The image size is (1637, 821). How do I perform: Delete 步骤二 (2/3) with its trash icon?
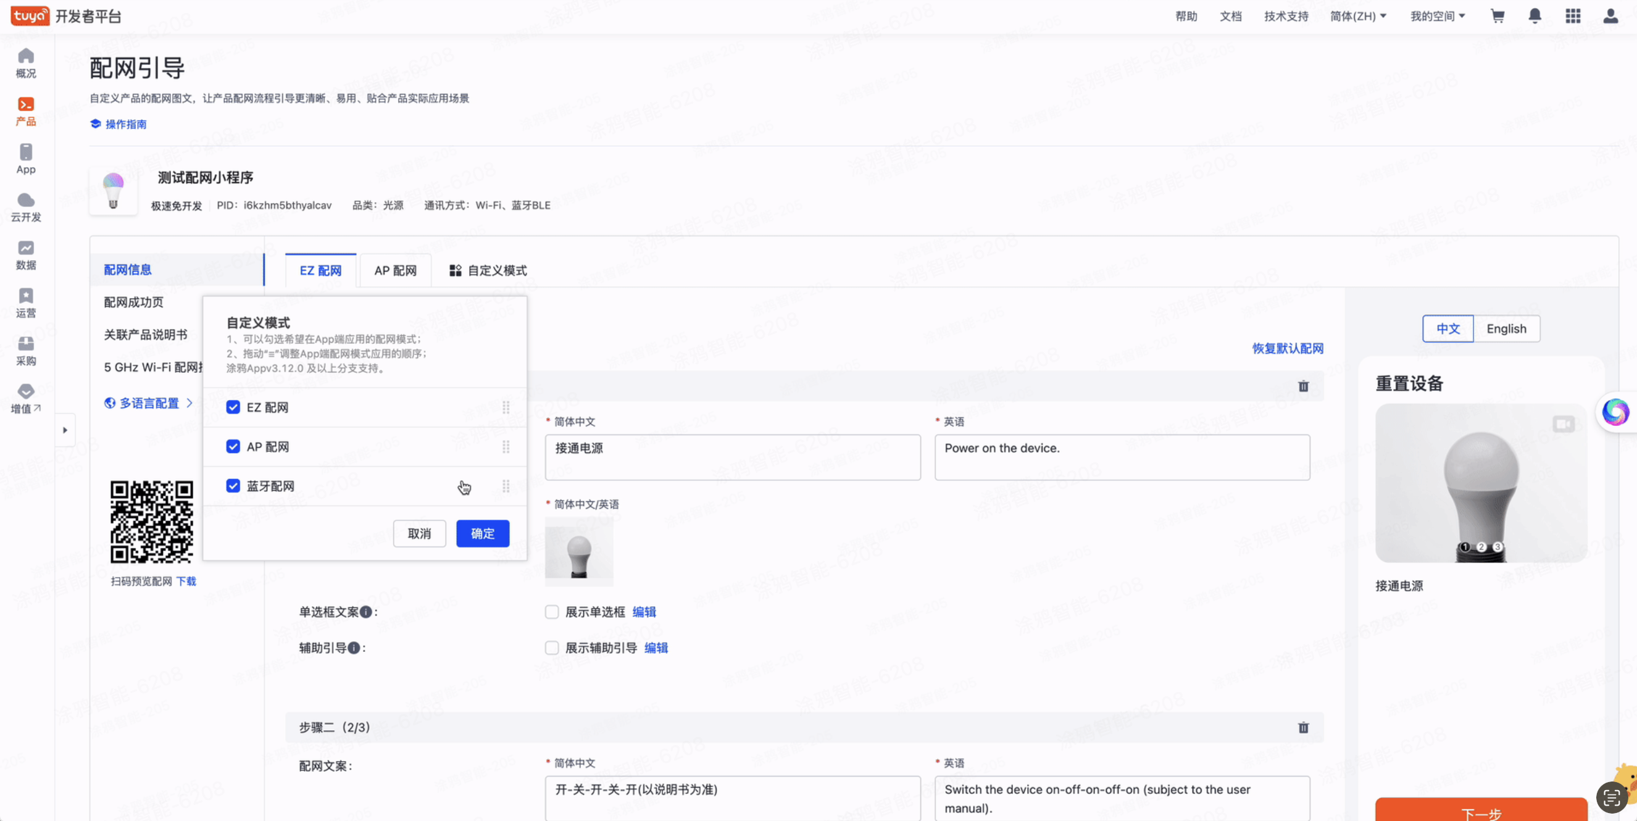pyautogui.click(x=1304, y=727)
